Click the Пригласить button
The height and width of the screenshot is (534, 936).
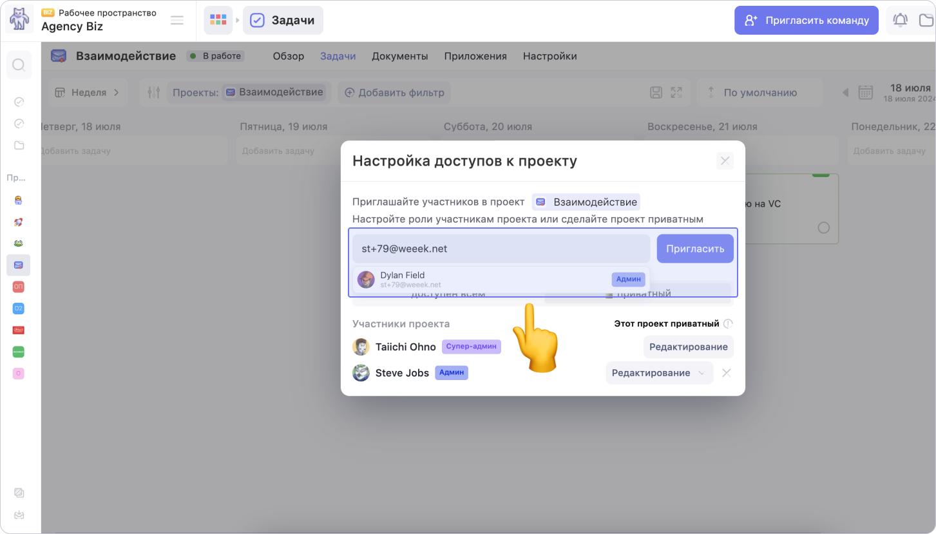[694, 249]
